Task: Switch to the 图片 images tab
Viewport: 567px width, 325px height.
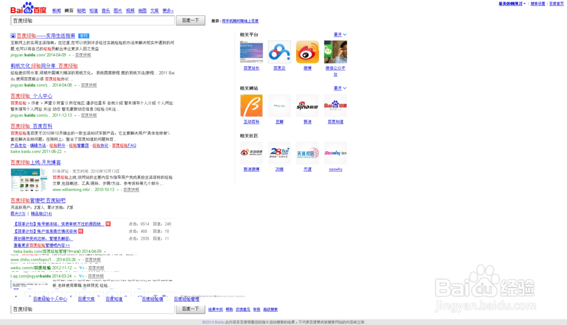Action: [118, 11]
